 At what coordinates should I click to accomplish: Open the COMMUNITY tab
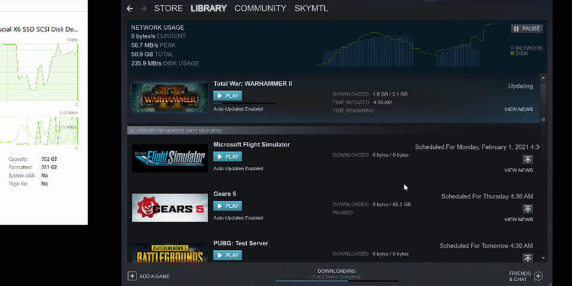[260, 8]
